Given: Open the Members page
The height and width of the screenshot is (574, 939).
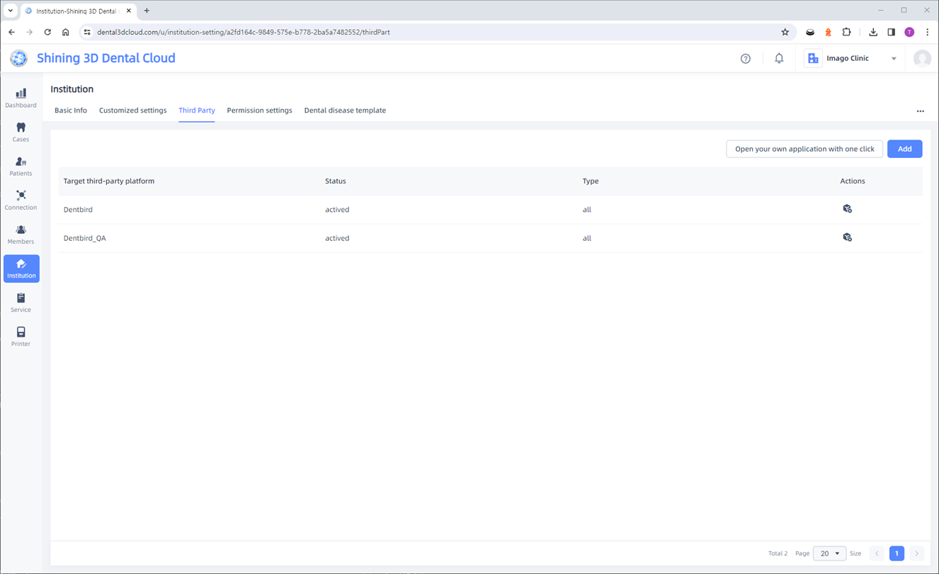Looking at the screenshot, I should click(x=21, y=234).
